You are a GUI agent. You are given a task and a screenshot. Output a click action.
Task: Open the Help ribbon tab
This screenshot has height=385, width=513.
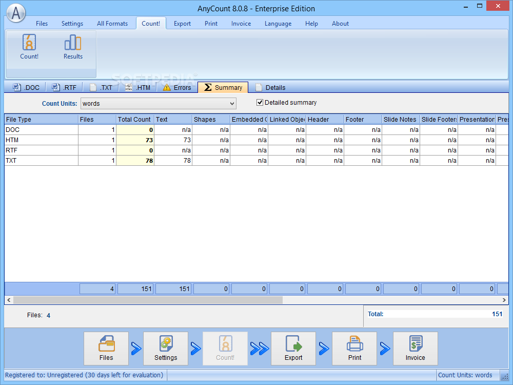coord(311,24)
